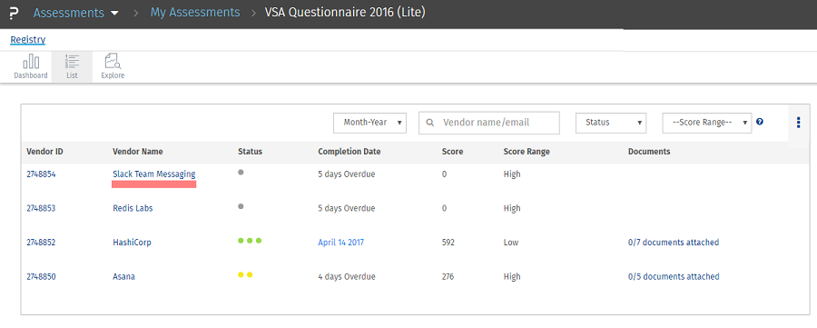The image size is (817, 328).
Task: Open vendor ID 2748850
Action: 41,277
